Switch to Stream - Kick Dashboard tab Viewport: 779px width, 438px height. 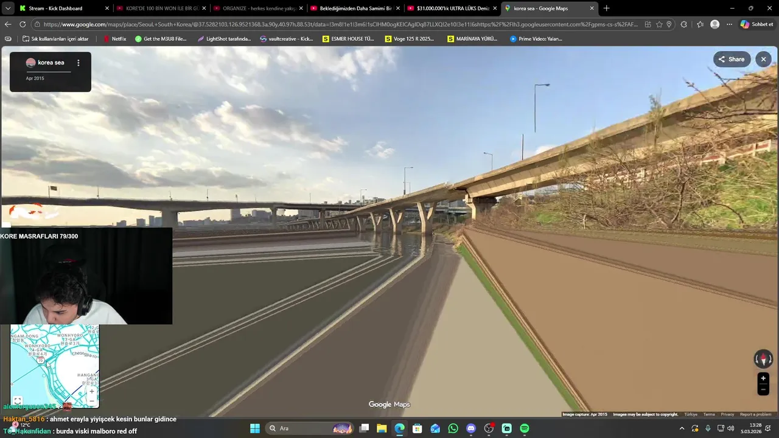[x=64, y=9]
